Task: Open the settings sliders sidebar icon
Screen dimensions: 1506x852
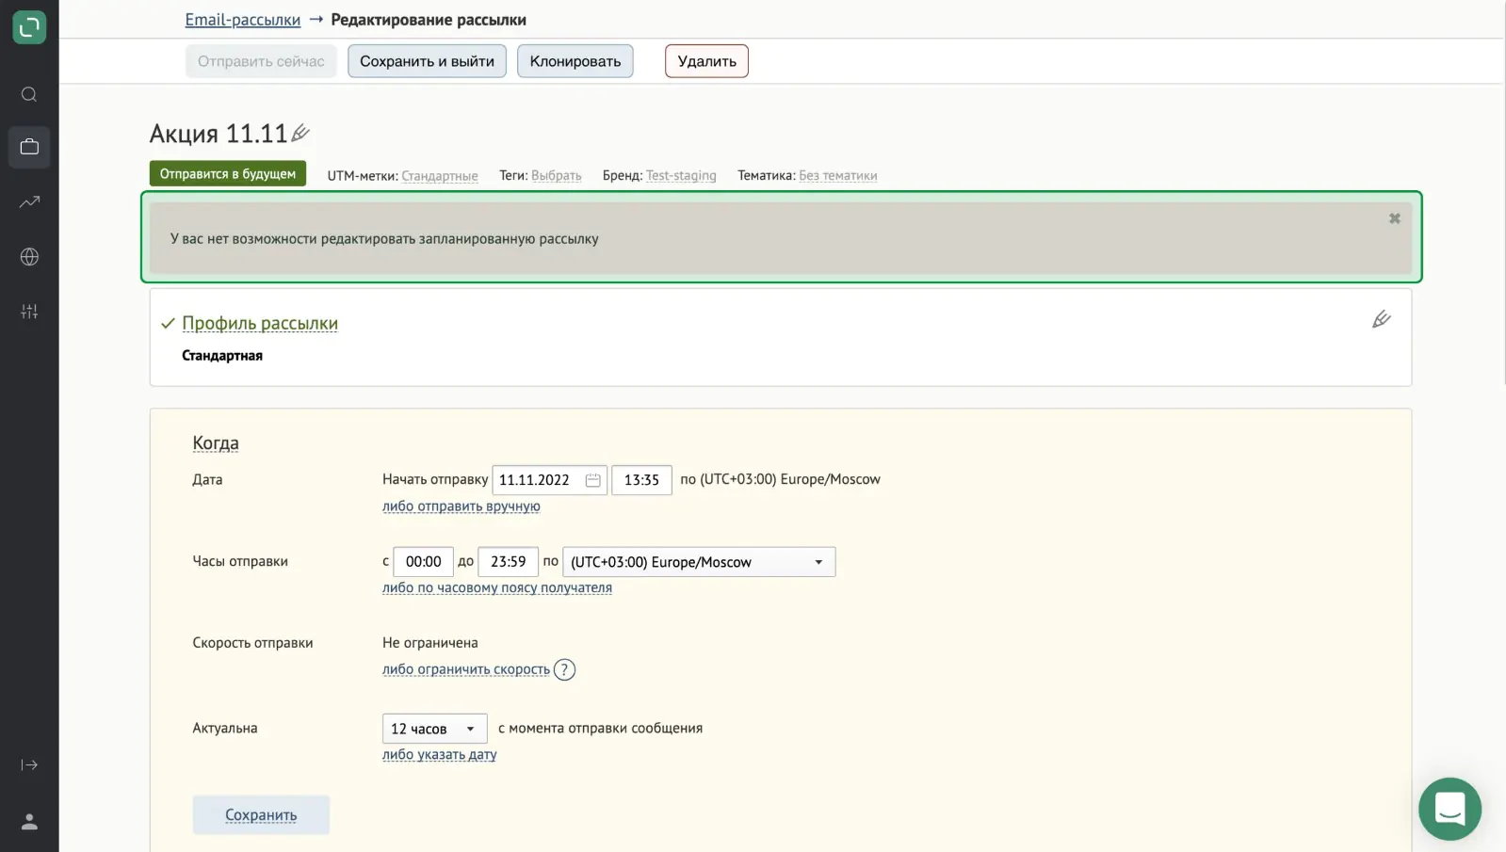Action: (x=29, y=311)
